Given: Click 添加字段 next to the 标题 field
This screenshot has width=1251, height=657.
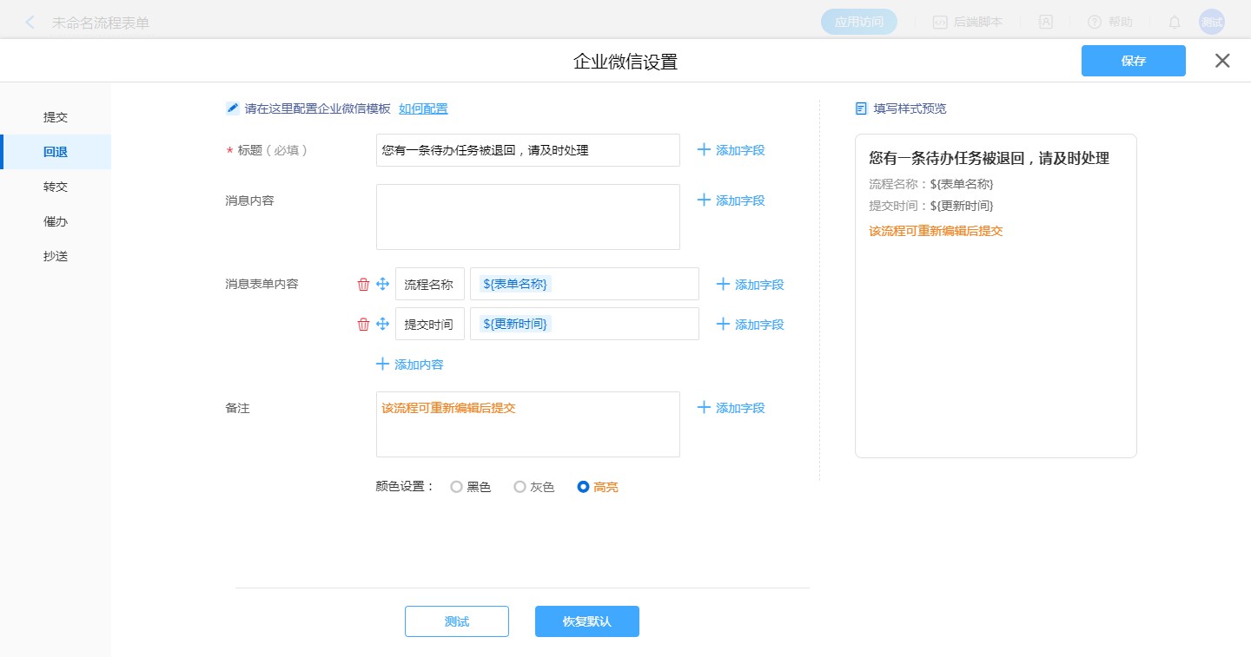Looking at the screenshot, I should click(x=731, y=150).
